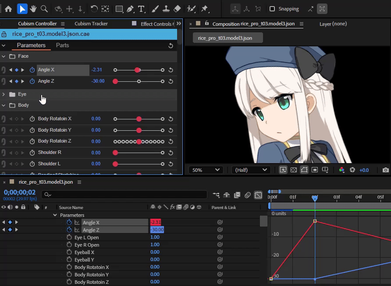The height and width of the screenshot is (286, 391).
Task: Click the rice_pro_t03.model3.json breadcrumb button in viewer
Action: 227,38
